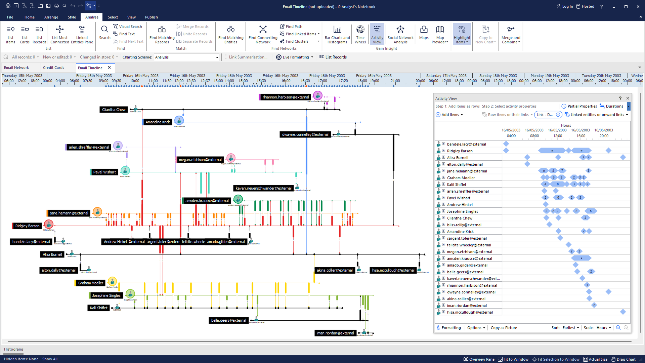Click the Social Network Analysis icon

[400, 30]
